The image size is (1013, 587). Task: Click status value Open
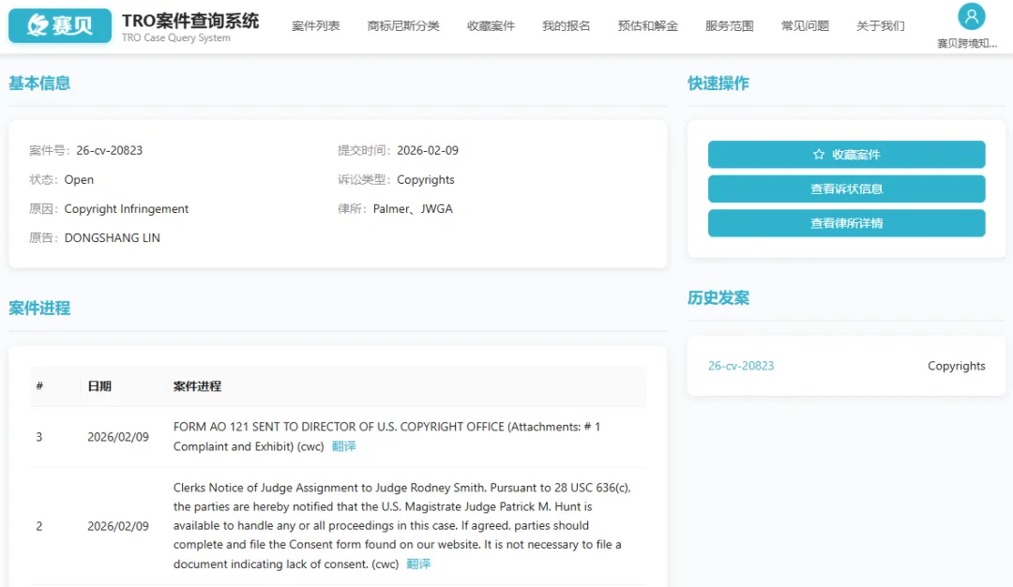[79, 179]
